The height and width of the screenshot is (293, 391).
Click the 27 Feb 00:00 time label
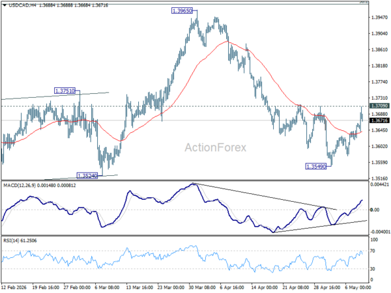tap(77, 287)
